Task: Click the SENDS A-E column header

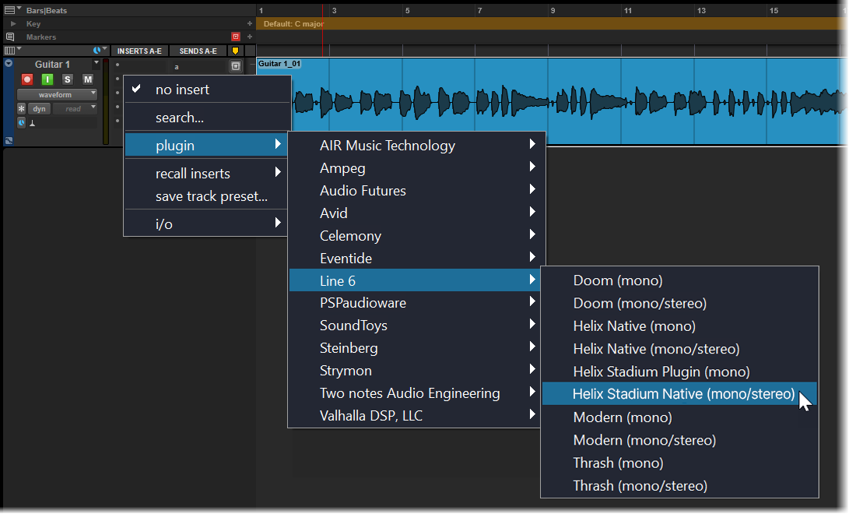Action: [x=198, y=51]
